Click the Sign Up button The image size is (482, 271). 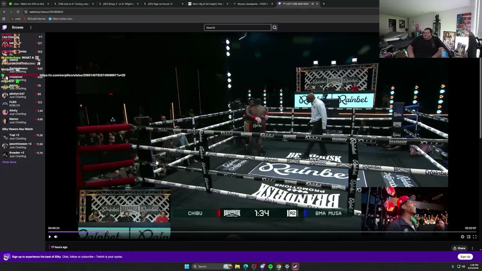point(465,257)
